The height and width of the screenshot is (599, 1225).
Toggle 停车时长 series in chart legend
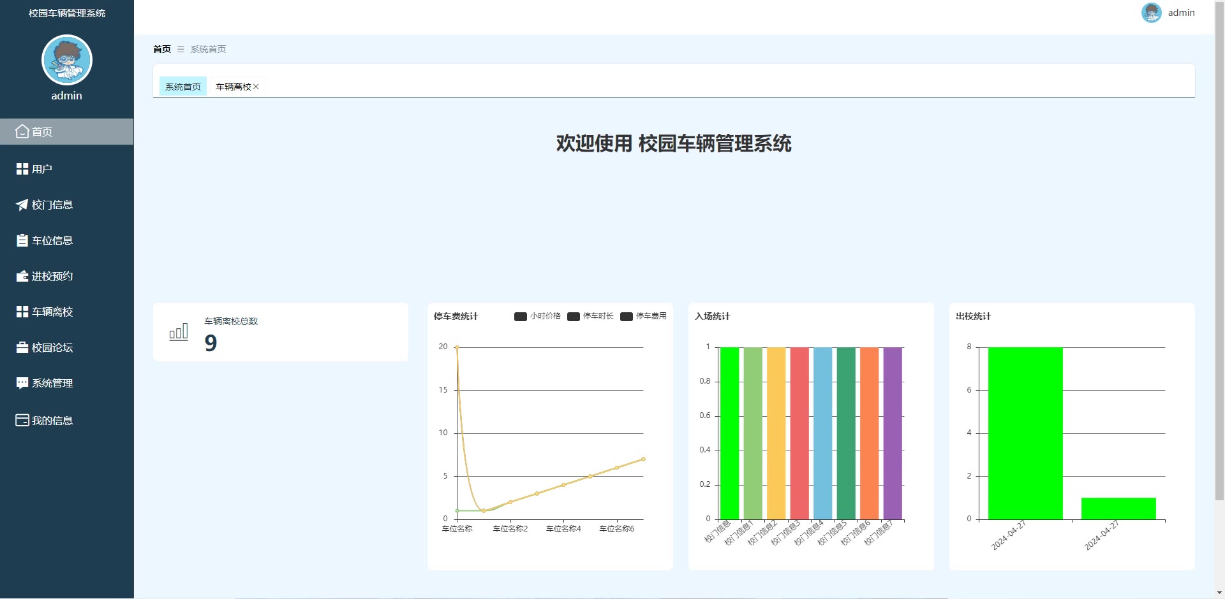pyautogui.click(x=590, y=316)
